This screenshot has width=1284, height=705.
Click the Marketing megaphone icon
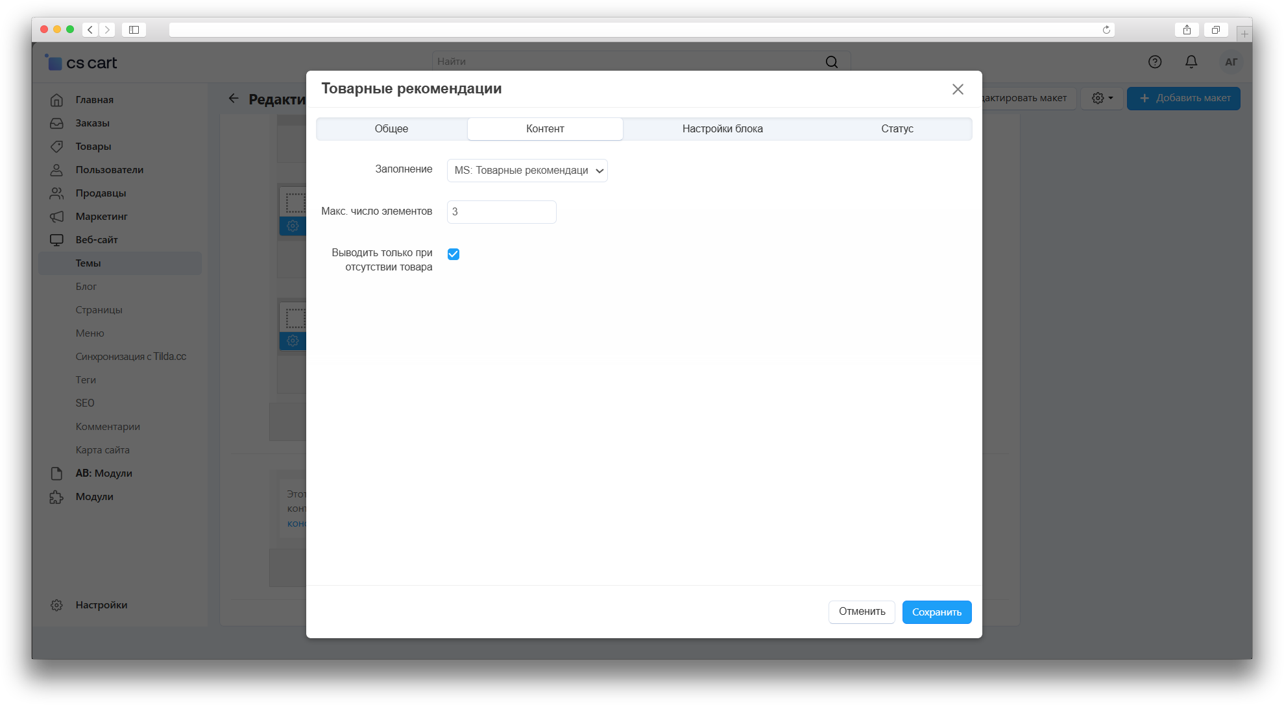pyautogui.click(x=56, y=217)
